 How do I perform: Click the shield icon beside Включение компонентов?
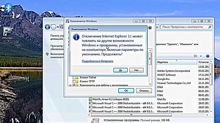[47, 54]
